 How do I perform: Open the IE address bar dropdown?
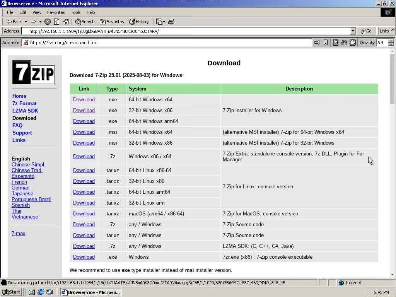coord(353,31)
